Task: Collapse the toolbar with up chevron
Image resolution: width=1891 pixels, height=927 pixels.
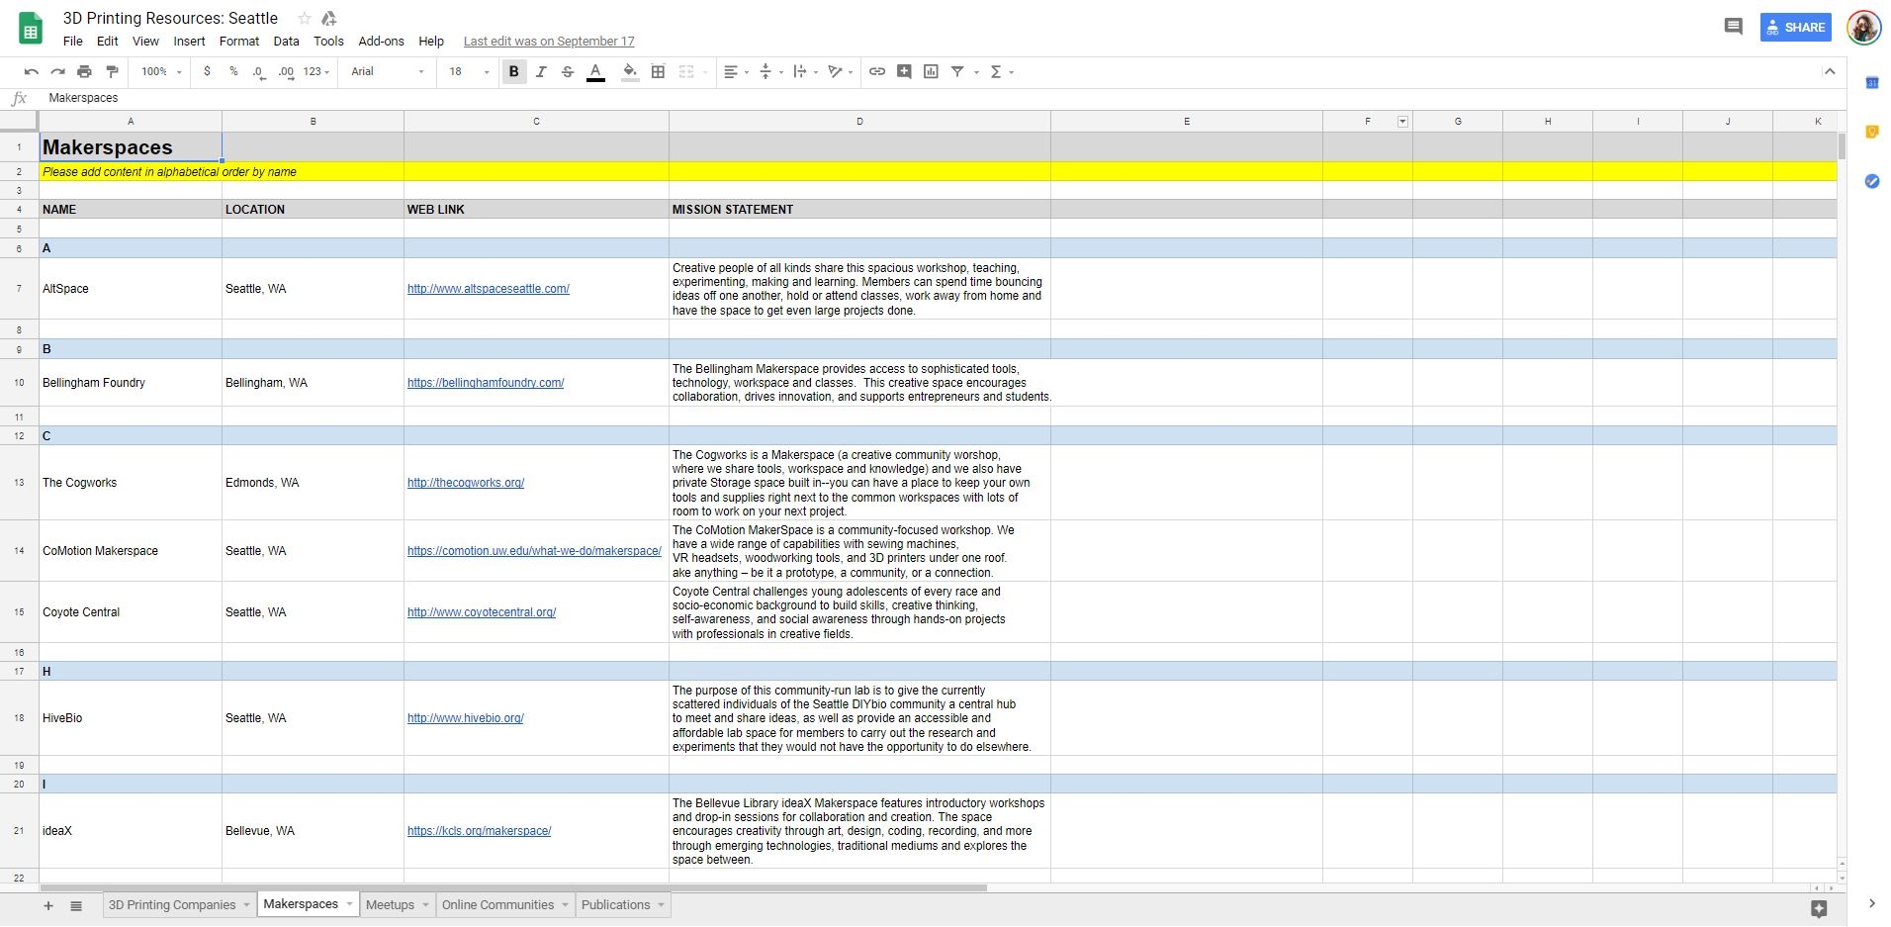Action: coord(1829,71)
